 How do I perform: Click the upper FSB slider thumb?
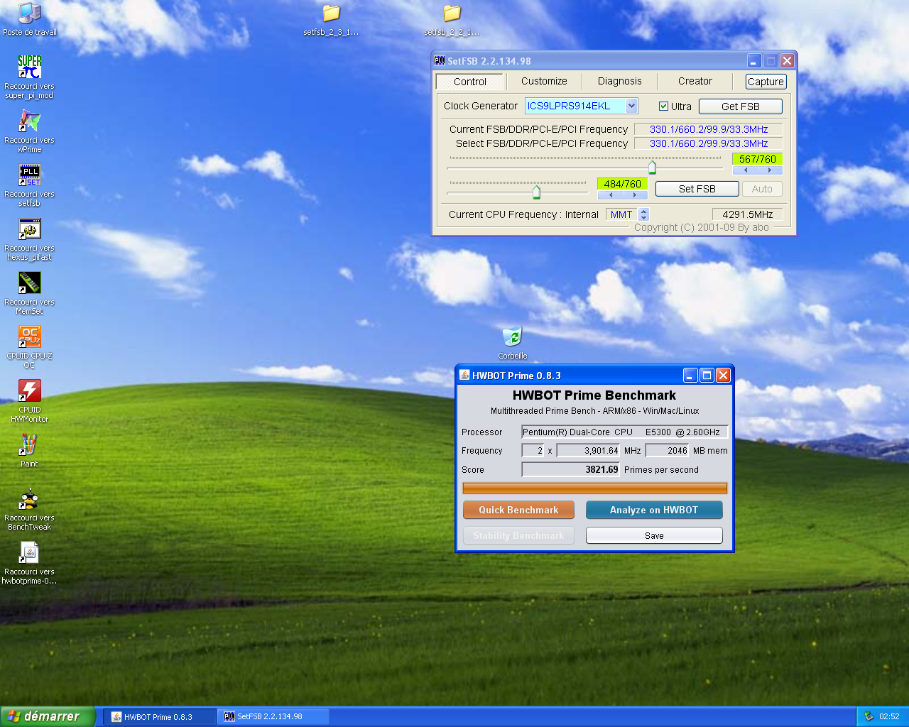tap(652, 168)
